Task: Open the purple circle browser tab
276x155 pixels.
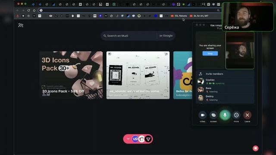Action: coord(173,4)
